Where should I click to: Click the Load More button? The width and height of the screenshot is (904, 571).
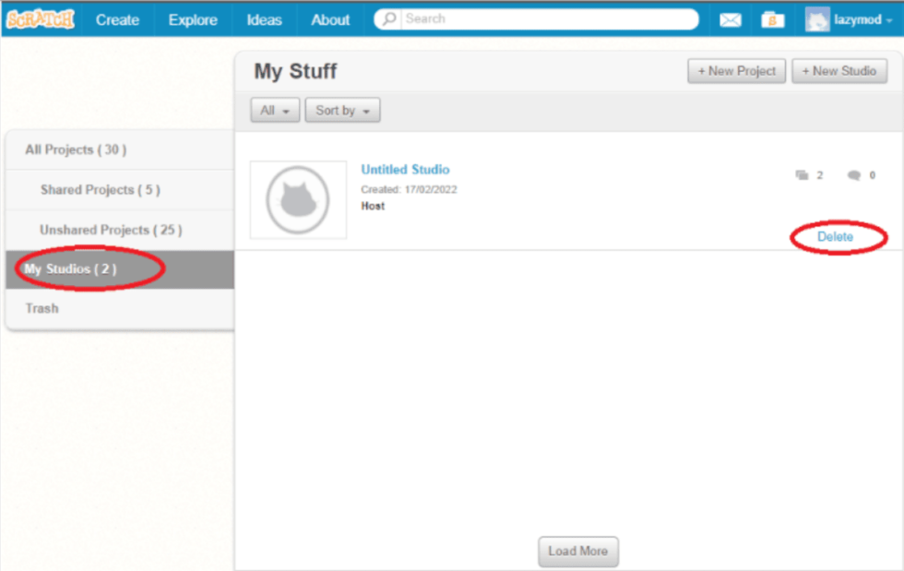[577, 551]
